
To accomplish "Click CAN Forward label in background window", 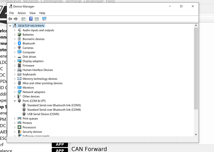I will coord(89,149).
